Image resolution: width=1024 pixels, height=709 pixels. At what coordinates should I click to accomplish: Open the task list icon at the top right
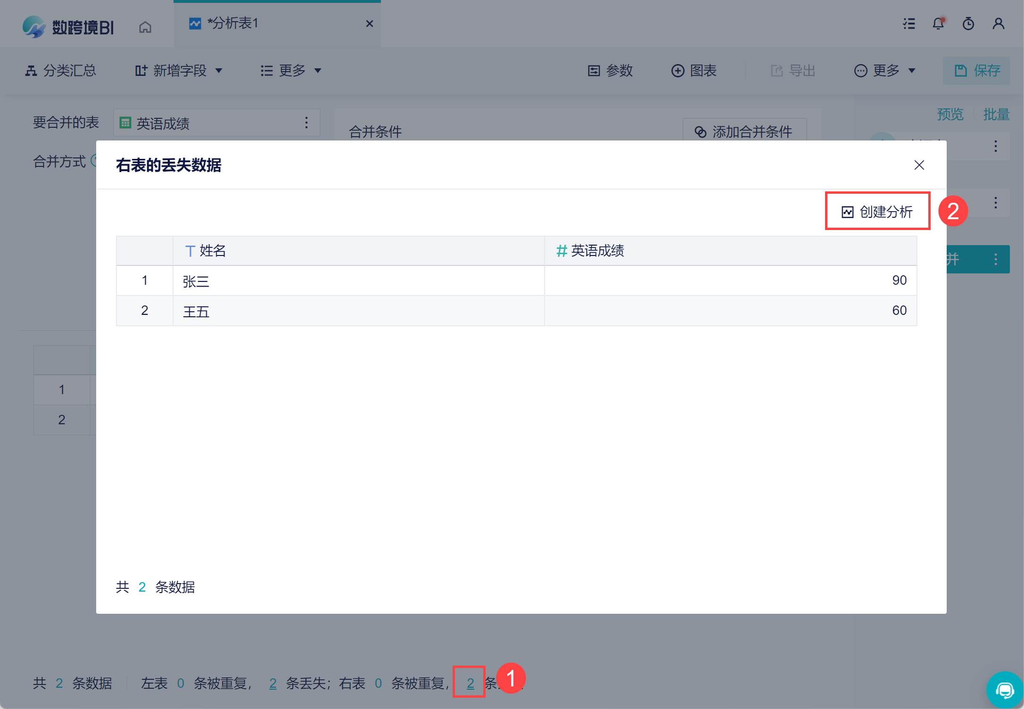(909, 24)
